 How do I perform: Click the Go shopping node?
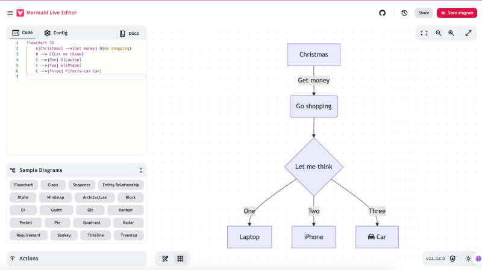(313, 106)
